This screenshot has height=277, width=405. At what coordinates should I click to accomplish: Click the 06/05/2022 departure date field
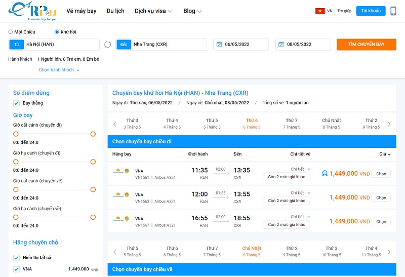tap(241, 45)
